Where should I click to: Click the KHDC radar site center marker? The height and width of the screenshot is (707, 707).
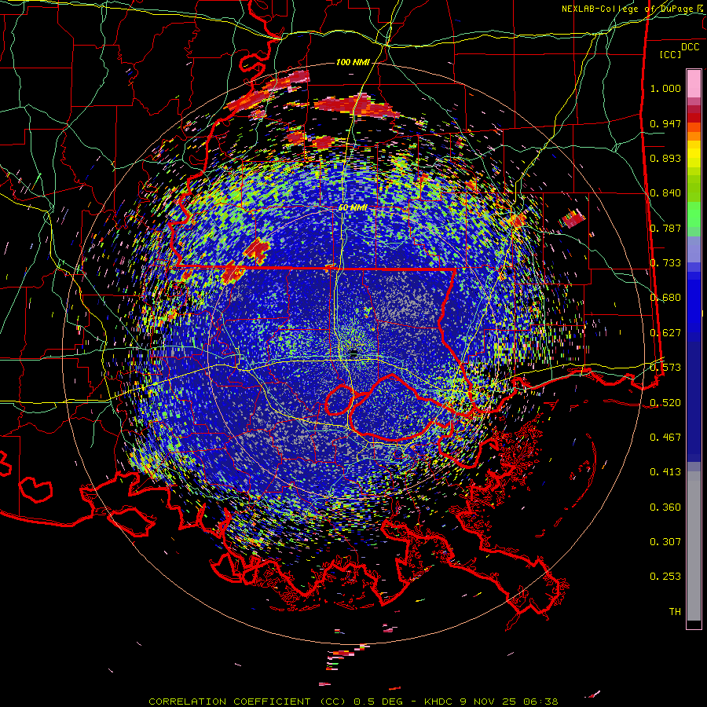click(x=353, y=354)
